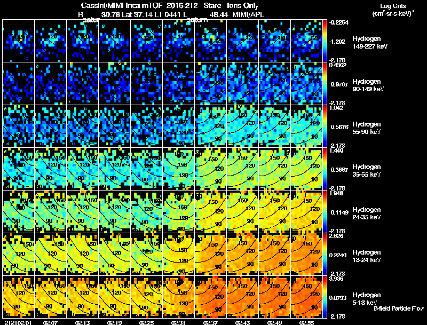Image resolution: width=427 pixels, height=325 pixels.
Task: Click the '02:37' time axis label
Action: tap(210, 323)
